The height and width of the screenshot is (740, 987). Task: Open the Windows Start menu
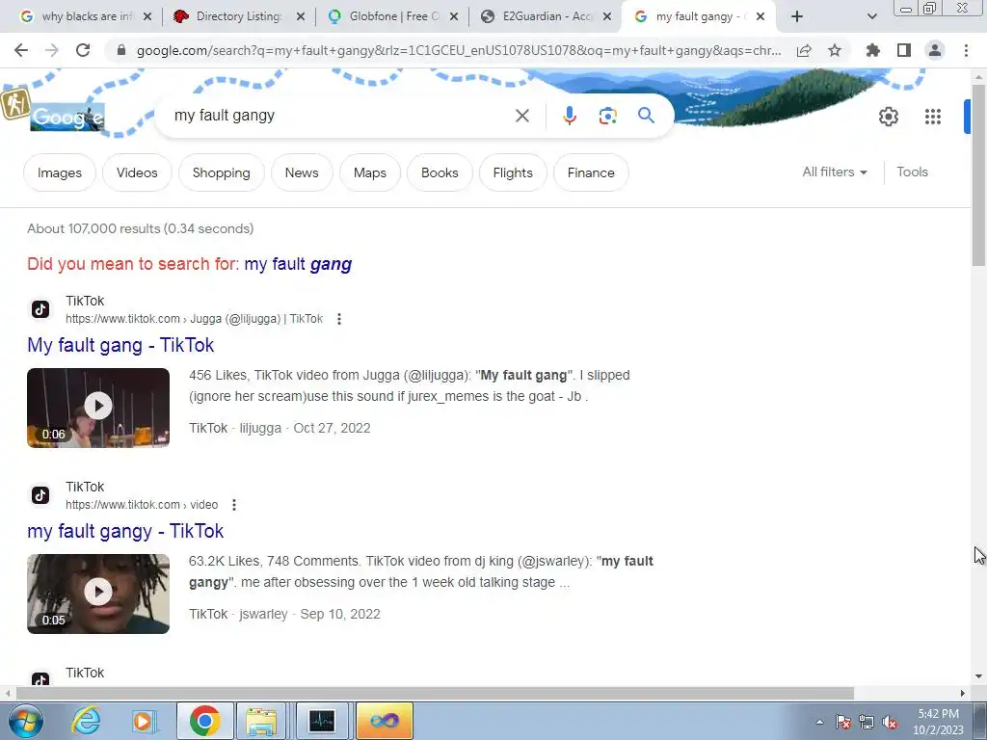[26, 721]
